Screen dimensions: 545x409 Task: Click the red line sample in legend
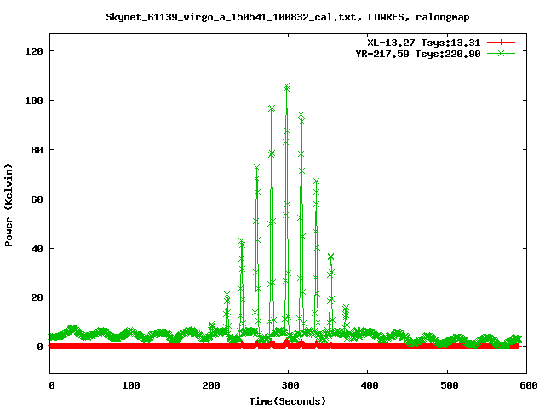[x=502, y=42]
